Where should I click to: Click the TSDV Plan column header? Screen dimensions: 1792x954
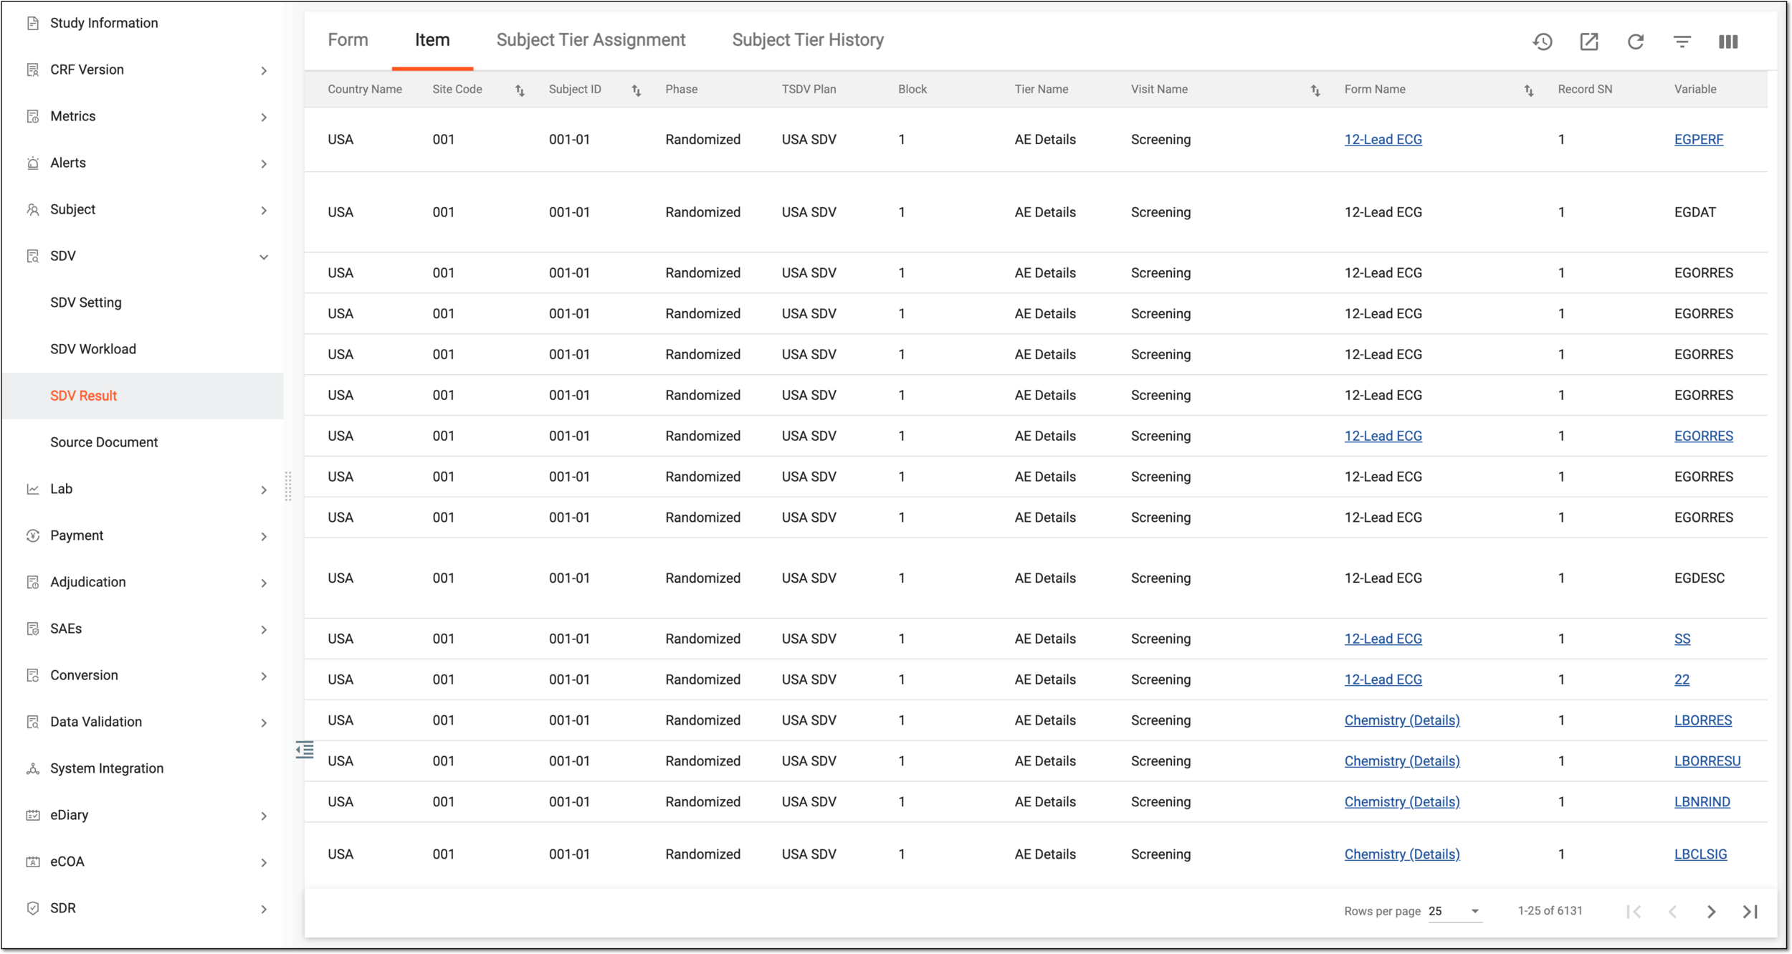(809, 89)
